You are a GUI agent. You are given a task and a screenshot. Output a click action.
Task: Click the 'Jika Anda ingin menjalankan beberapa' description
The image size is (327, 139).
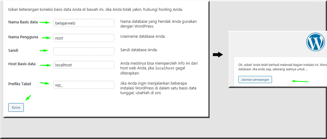pos(158,88)
